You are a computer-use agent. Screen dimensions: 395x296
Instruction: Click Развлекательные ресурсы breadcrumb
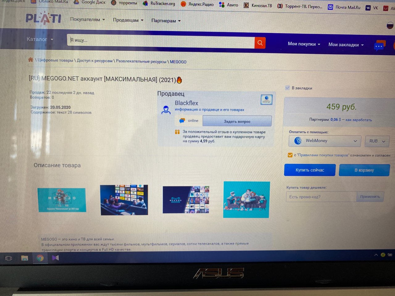141,61
